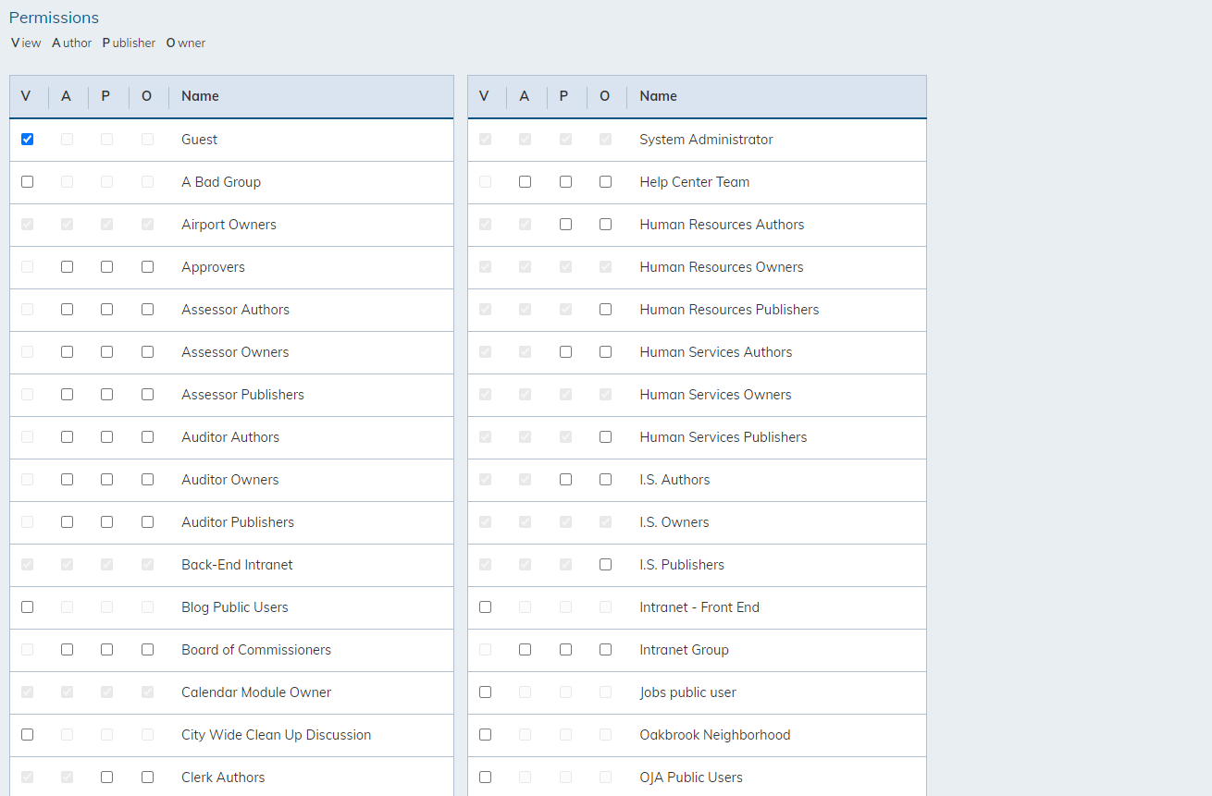Tick Author checkbox for Auditor Publishers
1212x796 pixels.
coord(67,522)
